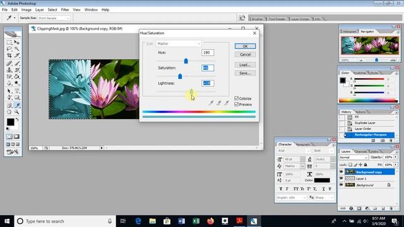The height and width of the screenshot is (227, 404).
Task: Select the Lasso tool
Action: (9, 49)
